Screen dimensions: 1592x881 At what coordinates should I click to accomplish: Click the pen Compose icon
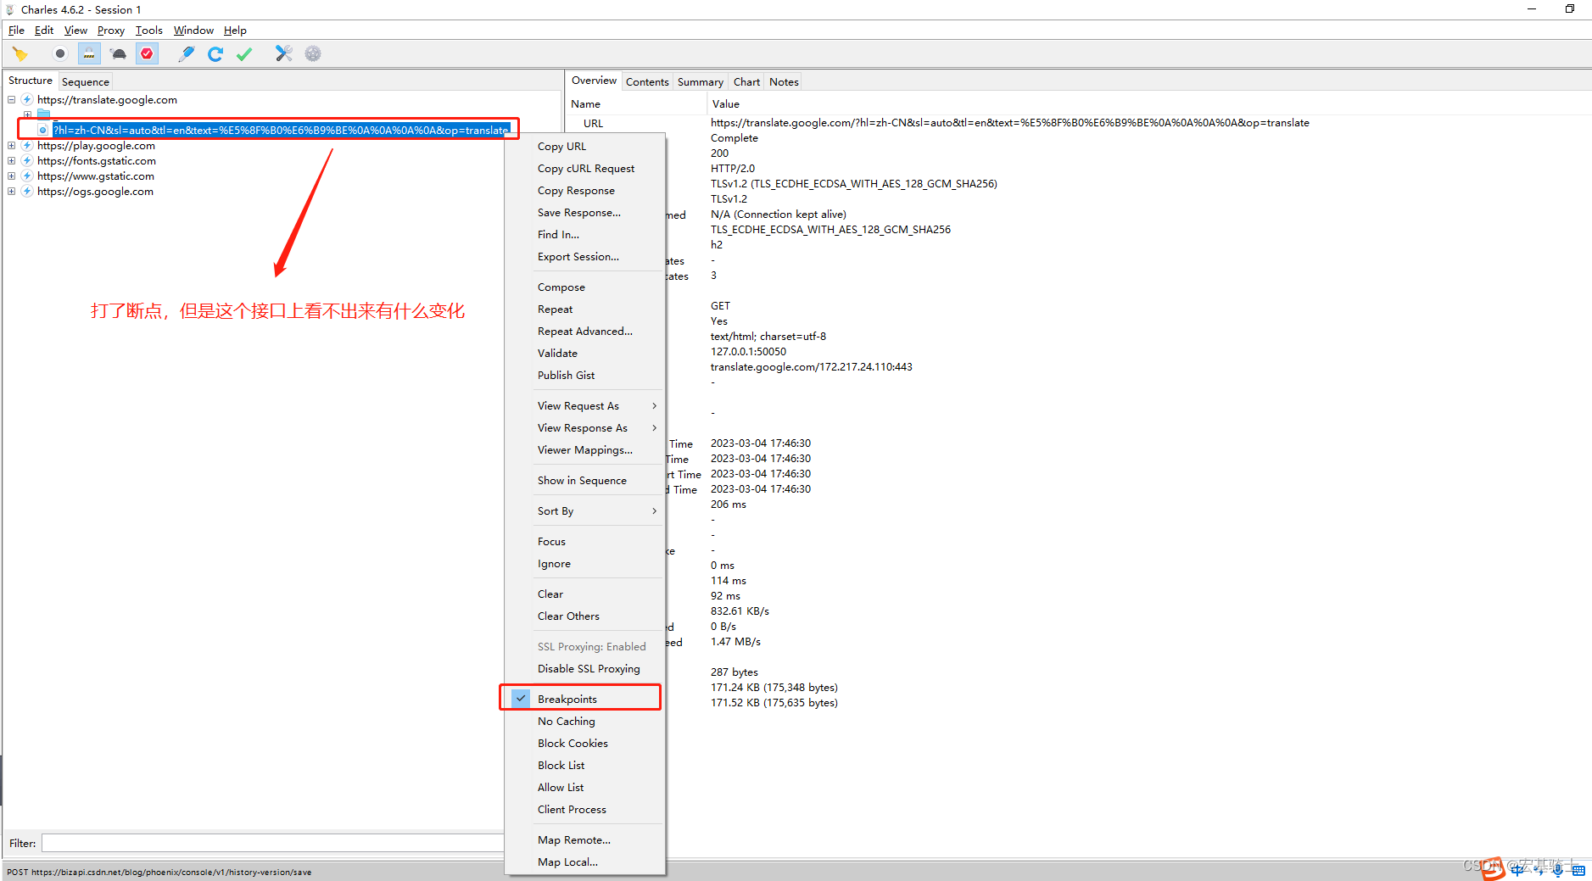pos(187,54)
